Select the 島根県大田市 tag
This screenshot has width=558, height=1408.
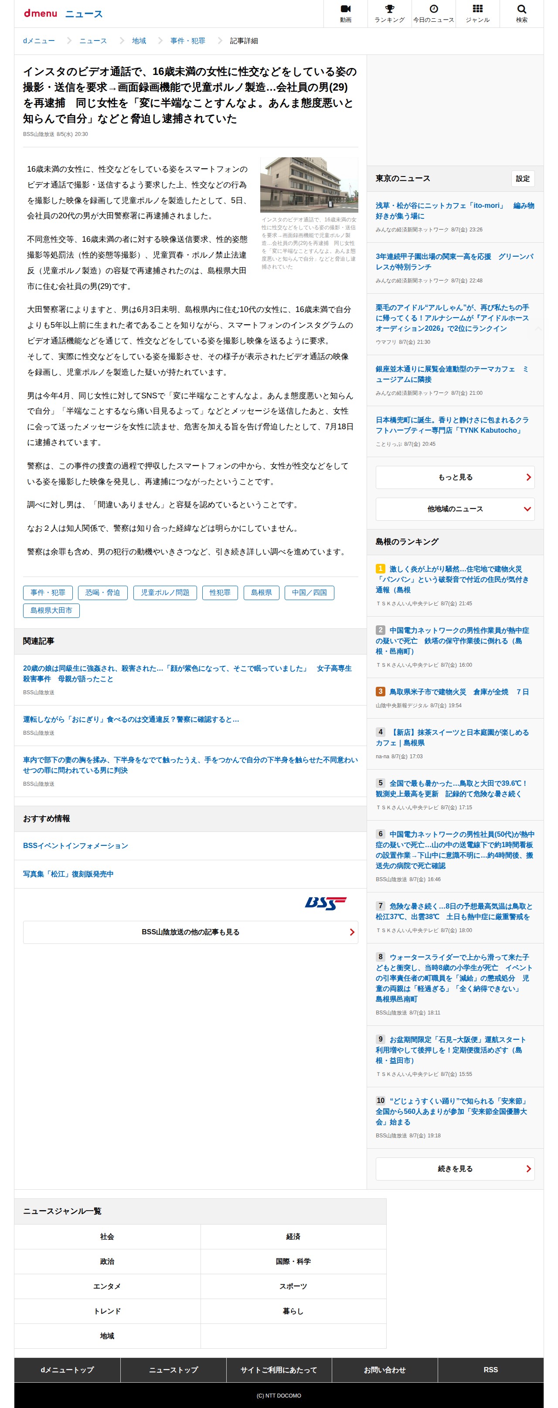51,611
